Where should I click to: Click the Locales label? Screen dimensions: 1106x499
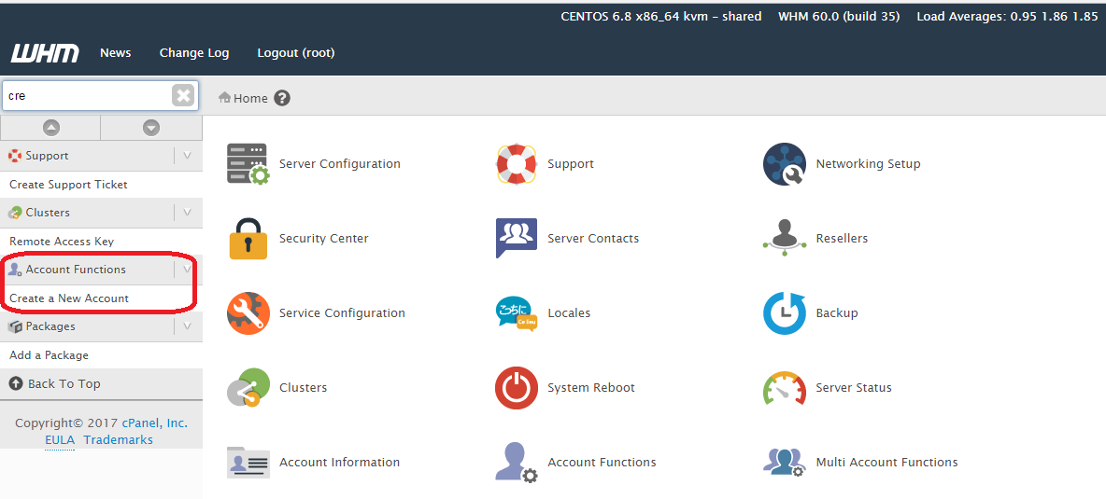(x=569, y=313)
